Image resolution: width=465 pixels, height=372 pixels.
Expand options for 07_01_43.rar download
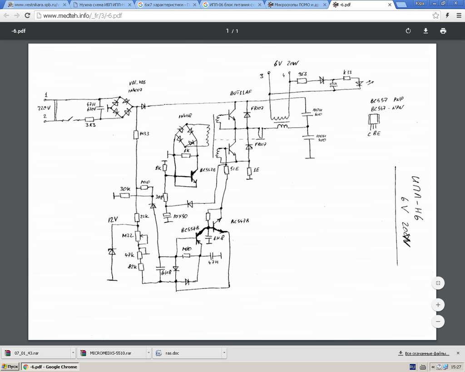pyautogui.click(x=73, y=352)
